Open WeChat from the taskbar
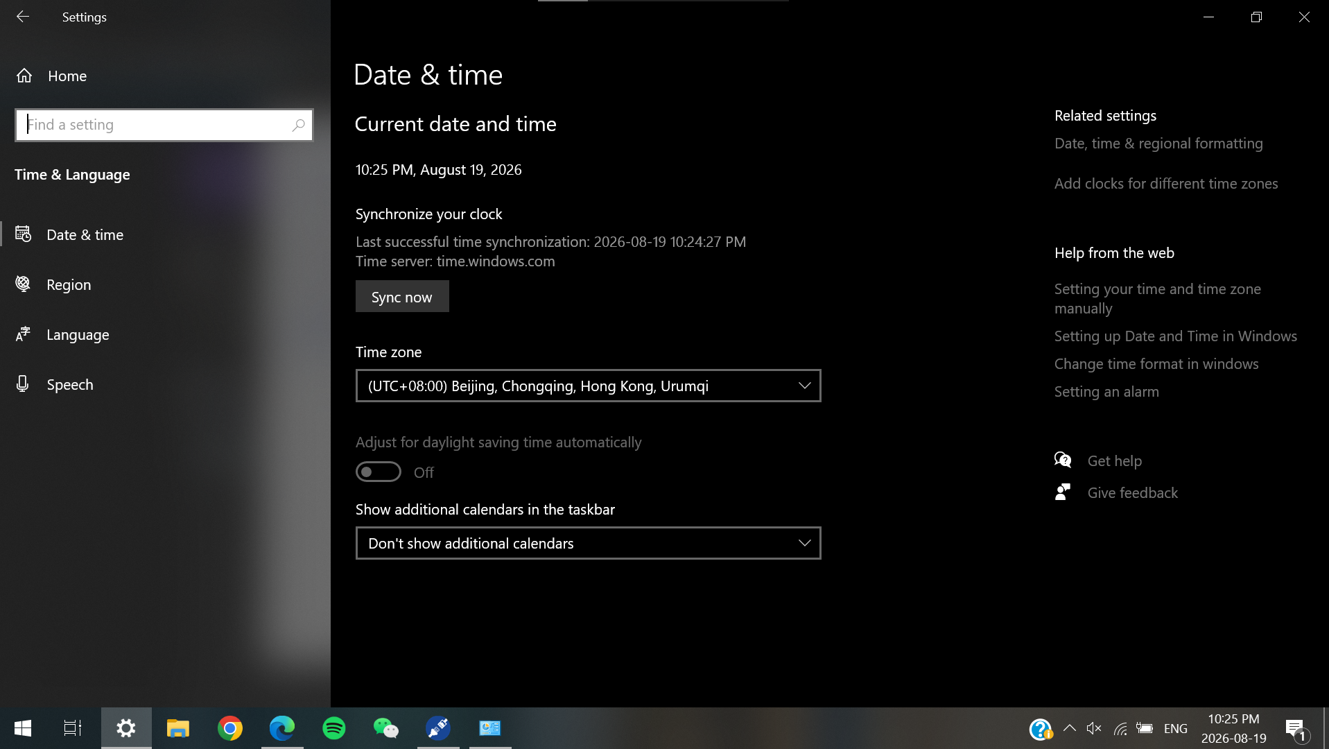The image size is (1329, 749). point(386,728)
